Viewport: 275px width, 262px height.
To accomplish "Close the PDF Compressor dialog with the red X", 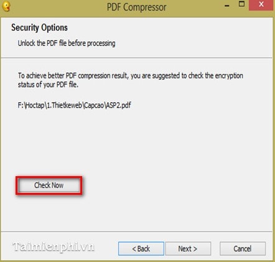I will coord(261,4).
